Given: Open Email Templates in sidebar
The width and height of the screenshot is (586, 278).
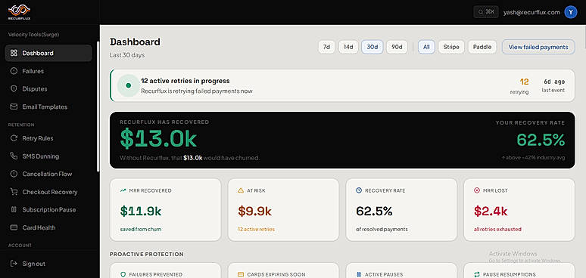Looking at the screenshot, I should tap(48, 107).
